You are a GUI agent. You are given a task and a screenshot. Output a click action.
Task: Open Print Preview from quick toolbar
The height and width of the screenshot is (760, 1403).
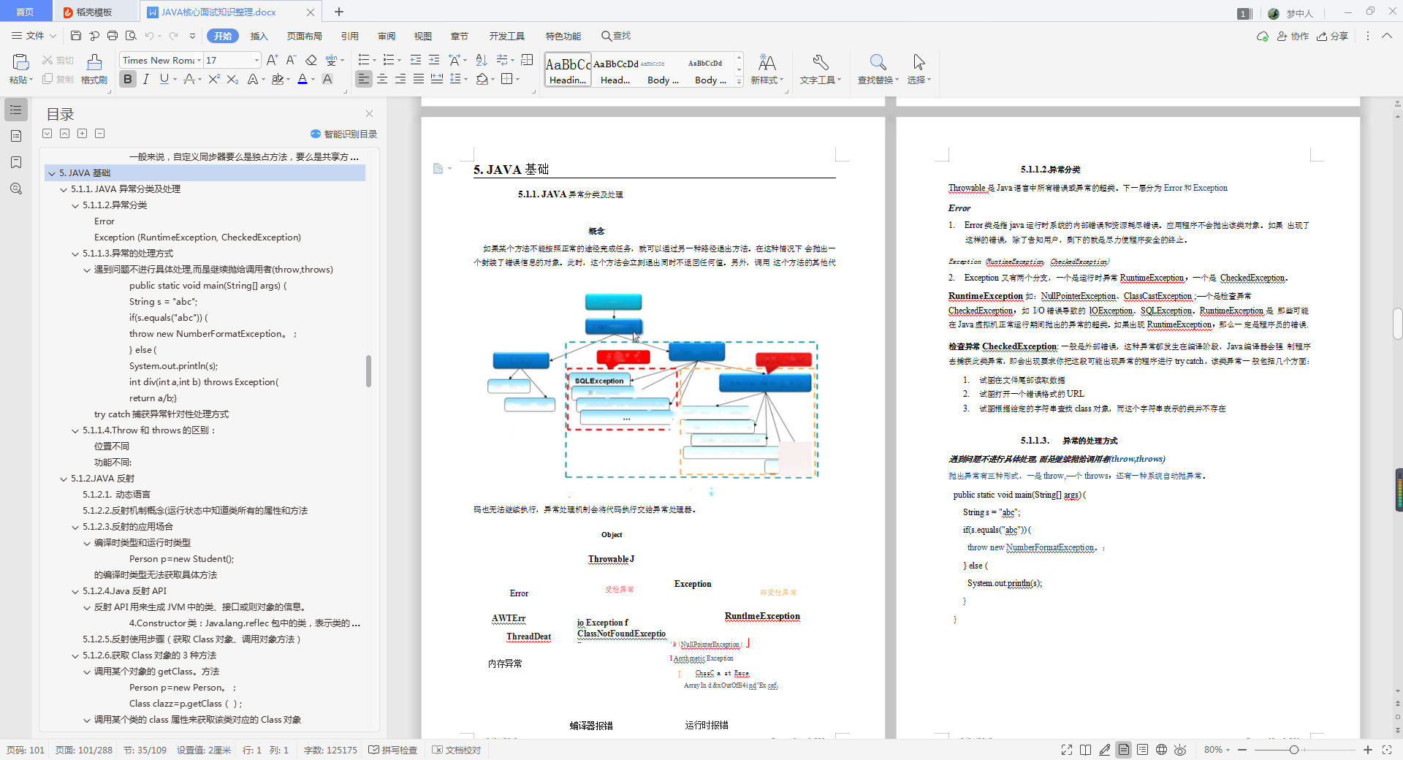(131, 36)
